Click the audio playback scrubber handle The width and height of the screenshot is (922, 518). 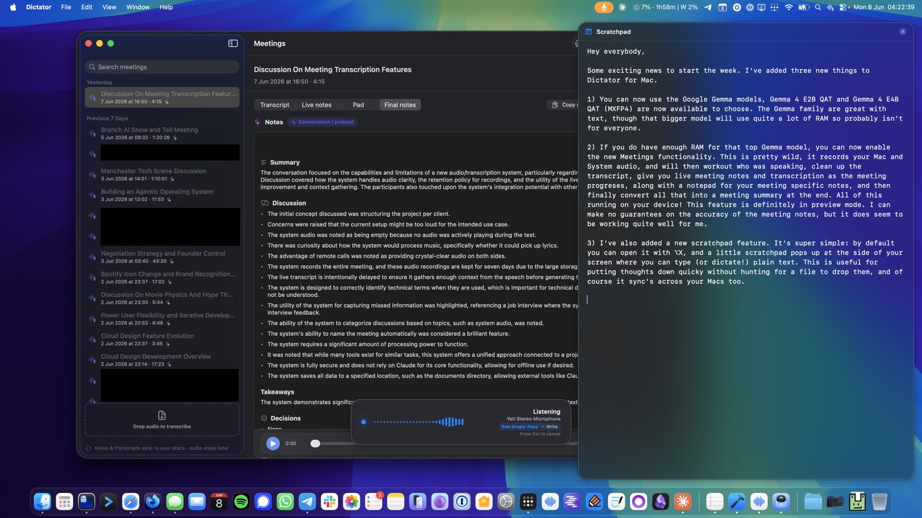(x=315, y=443)
